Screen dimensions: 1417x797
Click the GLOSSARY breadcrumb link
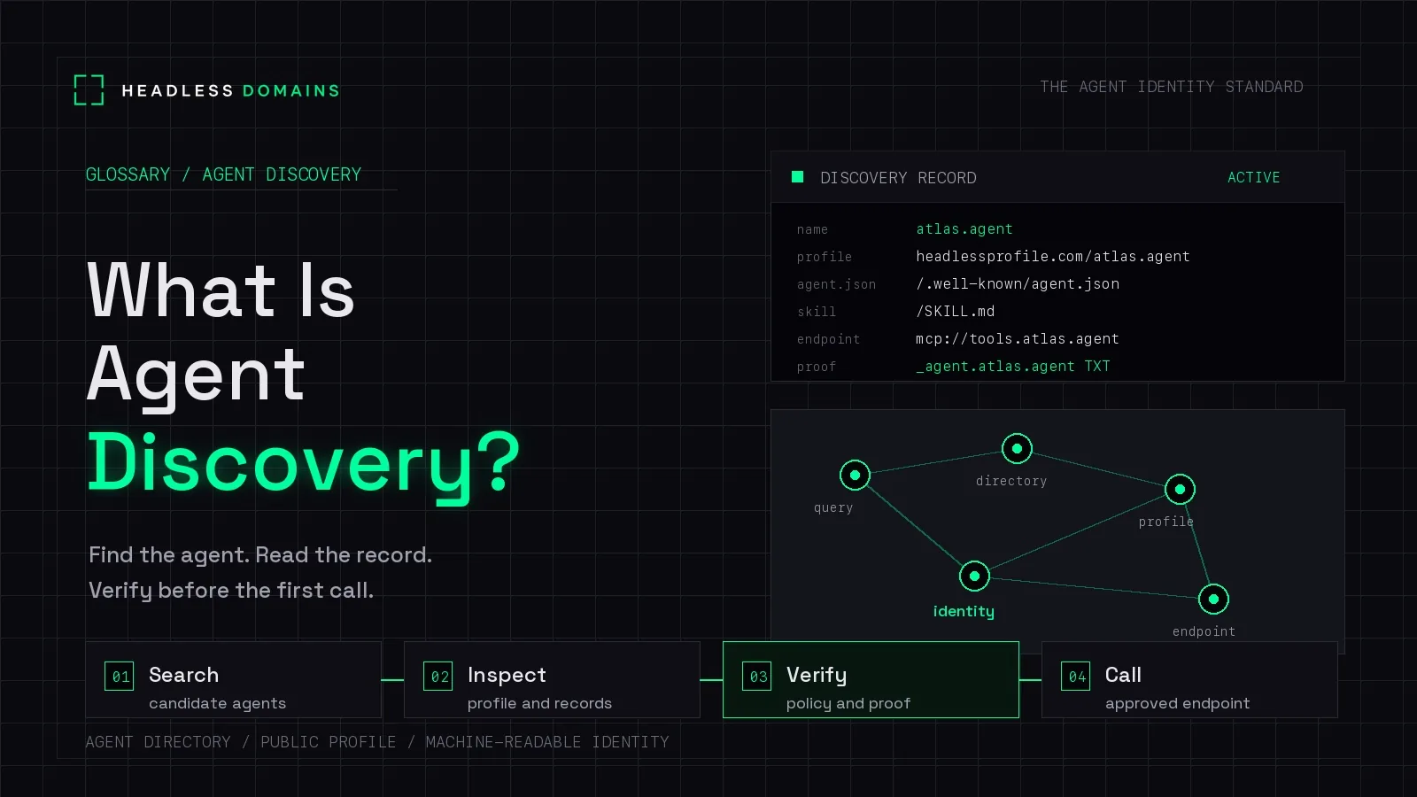coord(128,174)
